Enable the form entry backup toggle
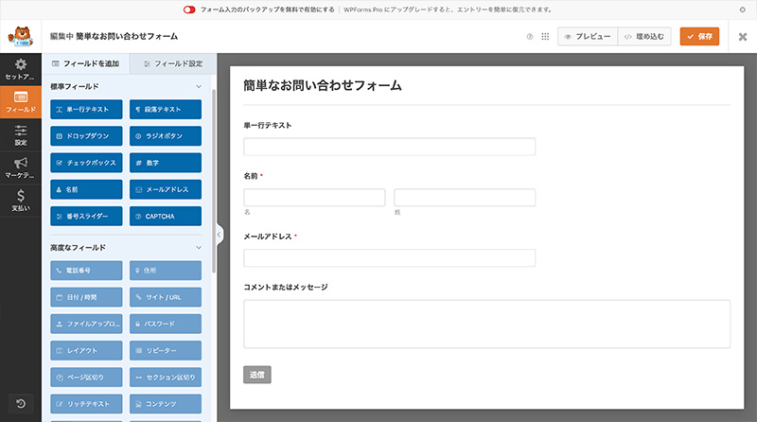 190,9
